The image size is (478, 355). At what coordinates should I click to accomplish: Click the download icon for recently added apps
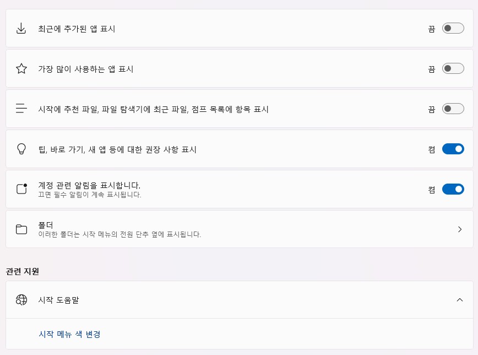click(21, 29)
